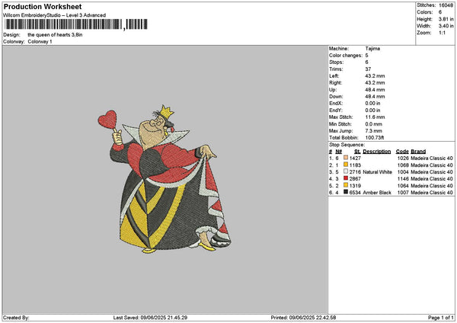Click the Max Jump value '7.3 mm'

pyautogui.click(x=374, y=131)
